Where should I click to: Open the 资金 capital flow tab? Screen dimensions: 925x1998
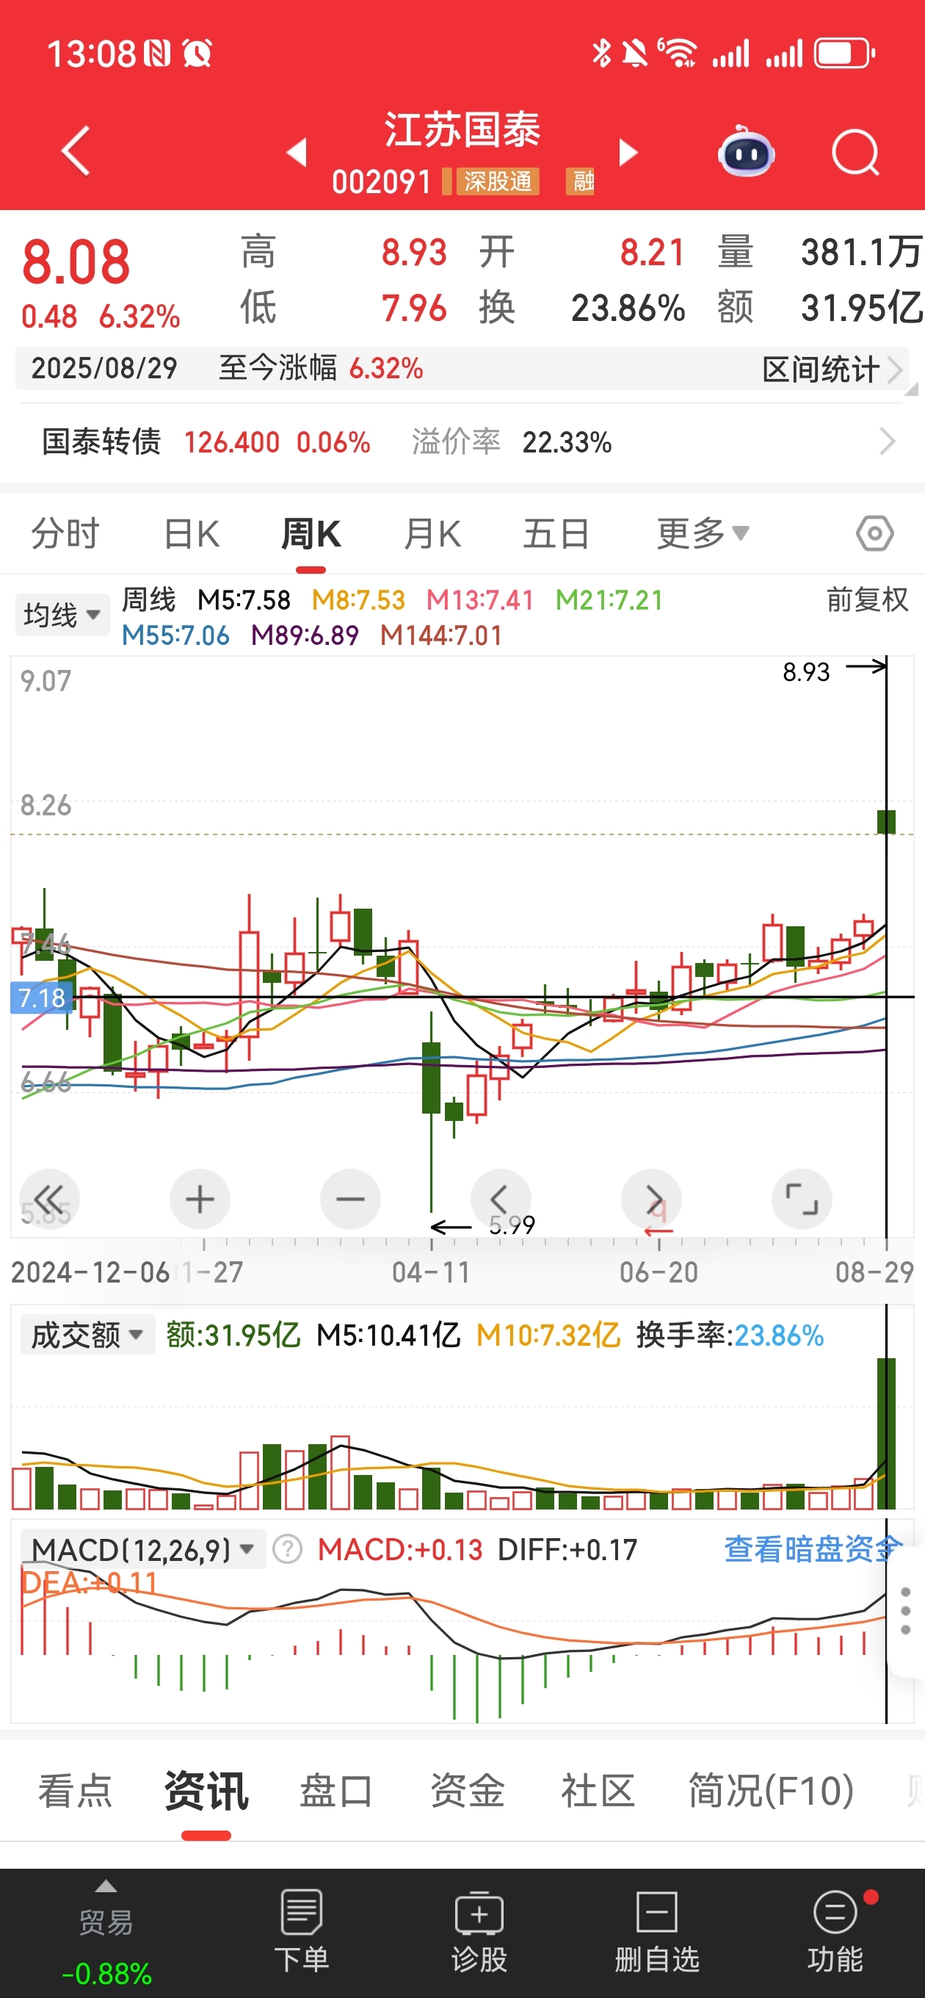468,1791
